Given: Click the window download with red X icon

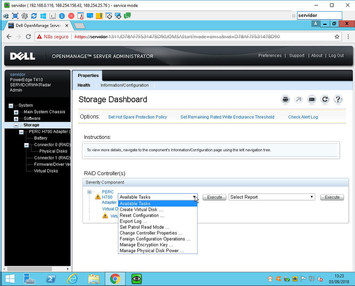Looking at the screenshot, I should click(x=80, y=16).
